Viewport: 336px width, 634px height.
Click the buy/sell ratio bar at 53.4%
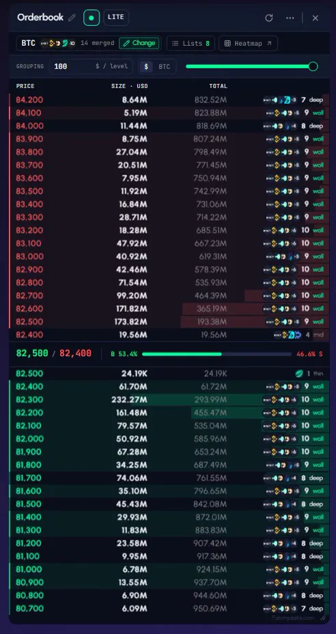click(216, 354)
